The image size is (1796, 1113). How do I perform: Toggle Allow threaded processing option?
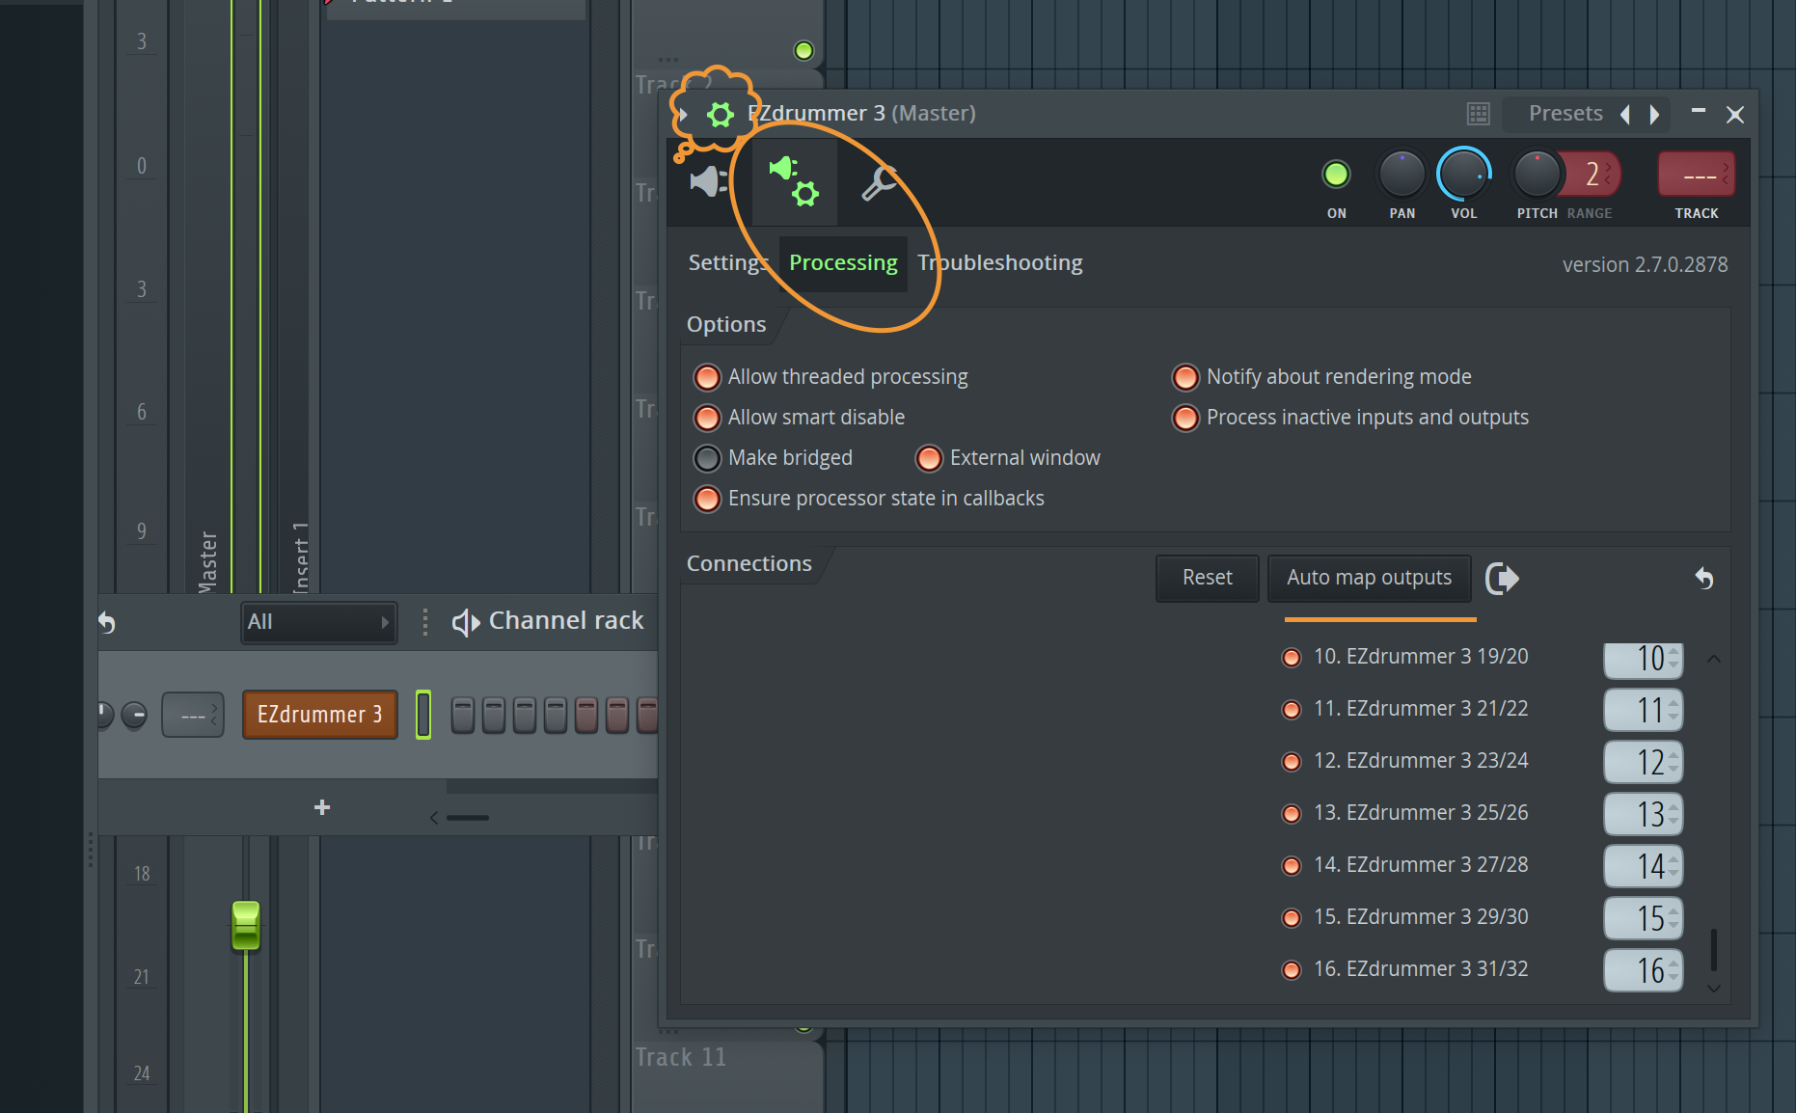(707, 377)
